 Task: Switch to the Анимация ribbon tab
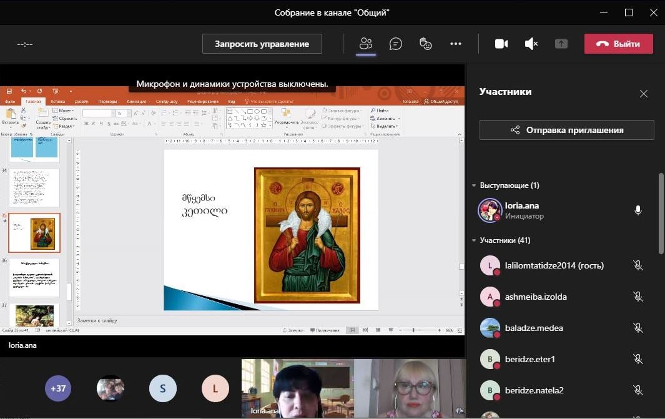(x=136, y=101)
